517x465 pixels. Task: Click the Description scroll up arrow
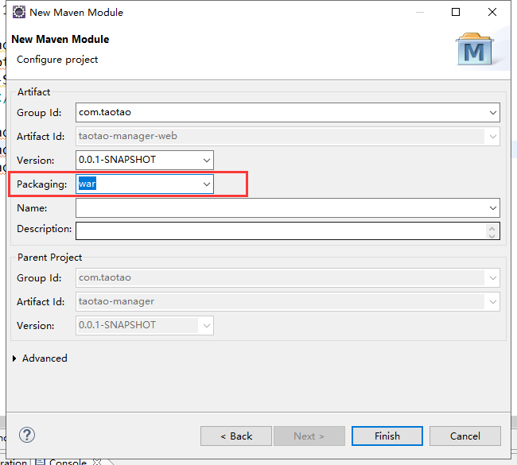(x=492, y=228)
